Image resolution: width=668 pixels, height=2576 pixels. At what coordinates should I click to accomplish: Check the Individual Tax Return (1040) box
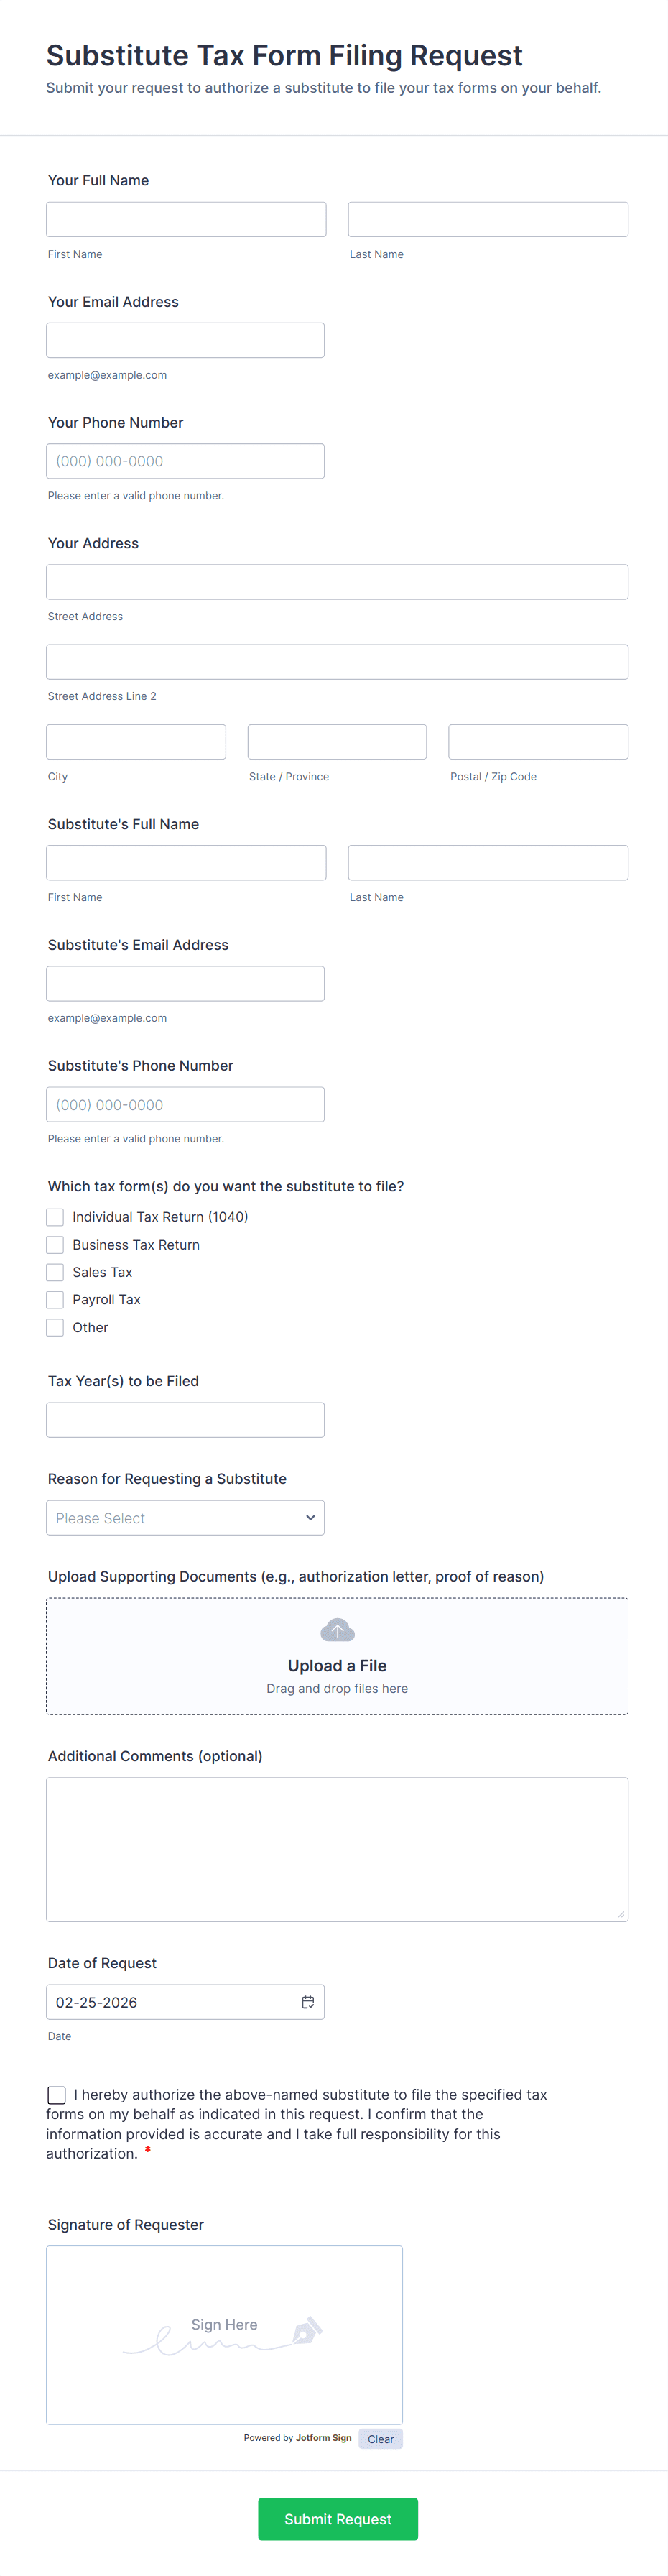tap(55, 1217)
